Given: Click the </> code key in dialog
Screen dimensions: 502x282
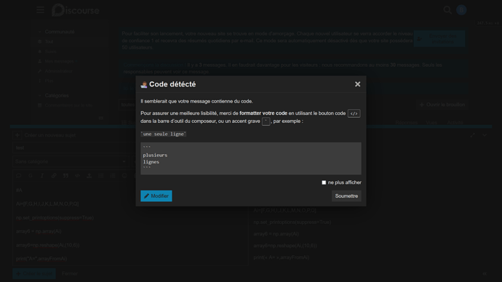Looking at the screenshot, I should (x=354, y=113).
